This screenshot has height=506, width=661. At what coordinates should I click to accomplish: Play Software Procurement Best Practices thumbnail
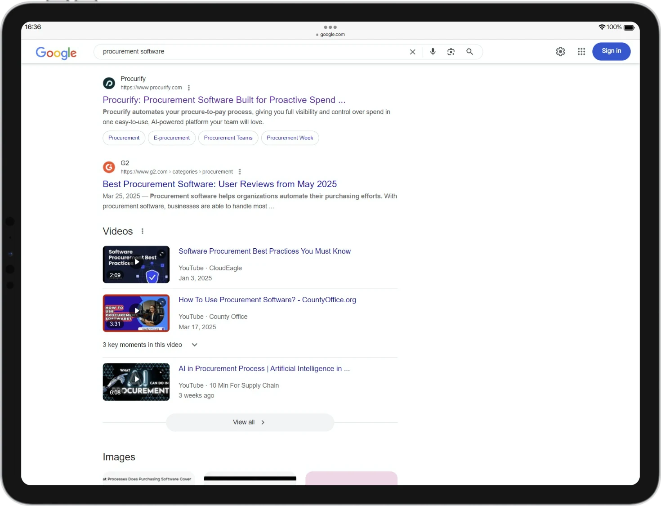(136, 264)
